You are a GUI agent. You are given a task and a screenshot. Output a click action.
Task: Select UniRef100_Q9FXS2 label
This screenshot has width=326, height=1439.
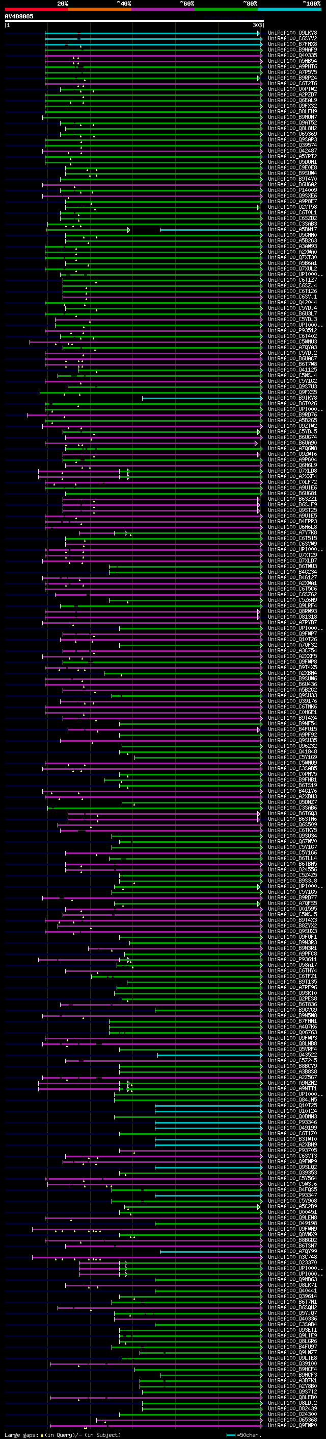pos(292,106)
